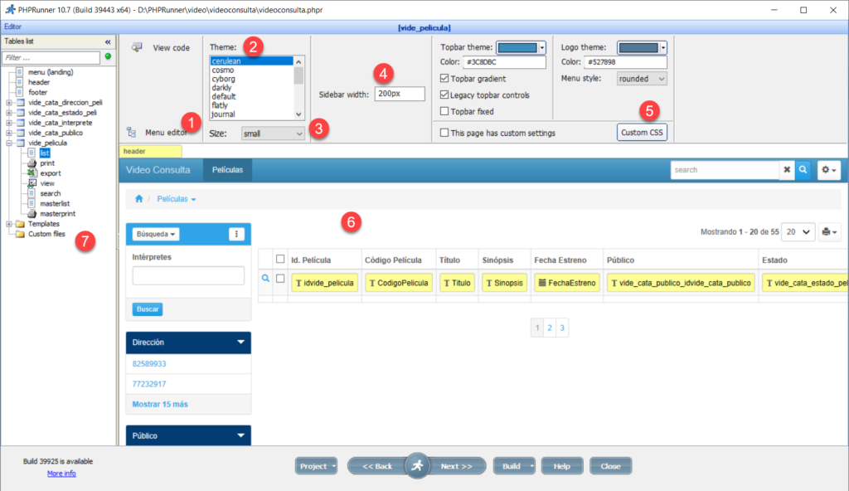The height and width of the screenshot is (491, 849).
Task: Click the home breadcrumb icon
Action: click(139, 199)
